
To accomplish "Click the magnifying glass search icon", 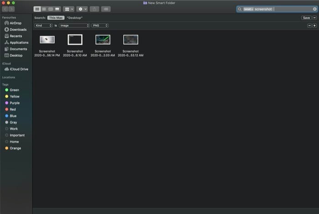I will point(240,9).
